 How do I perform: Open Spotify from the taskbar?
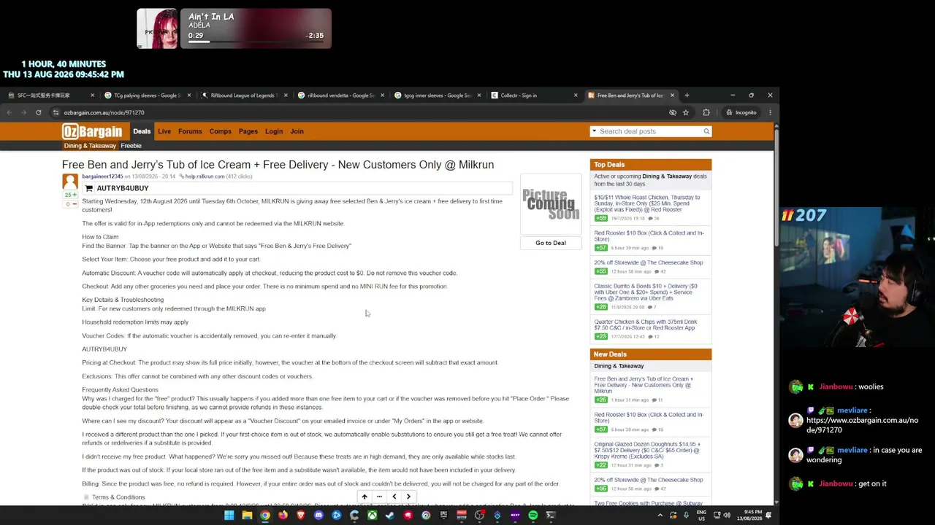coord(533,516)
